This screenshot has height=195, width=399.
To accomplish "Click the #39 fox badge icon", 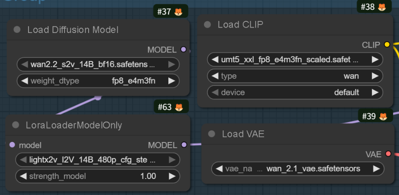I will pos(383,116).
